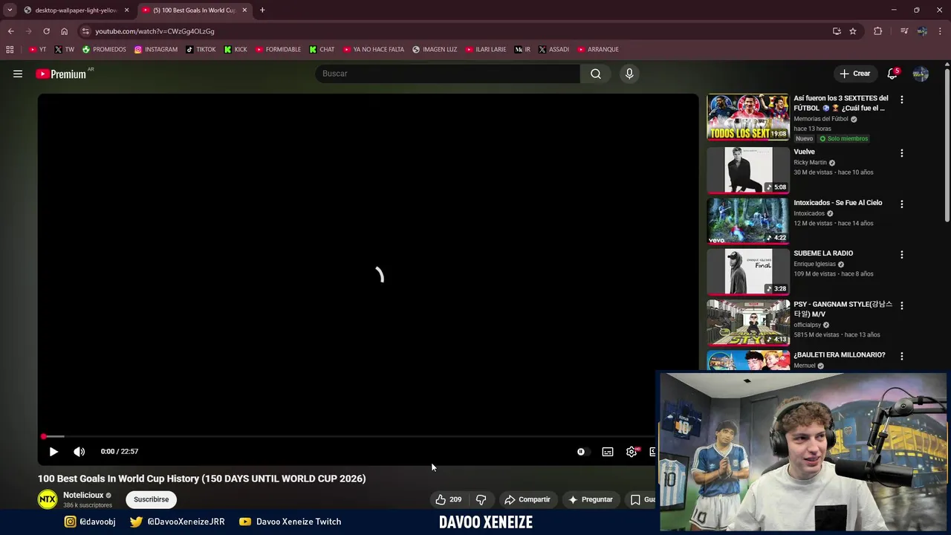Open a new browser tab

pyautogui.click(x=262, y=10)
